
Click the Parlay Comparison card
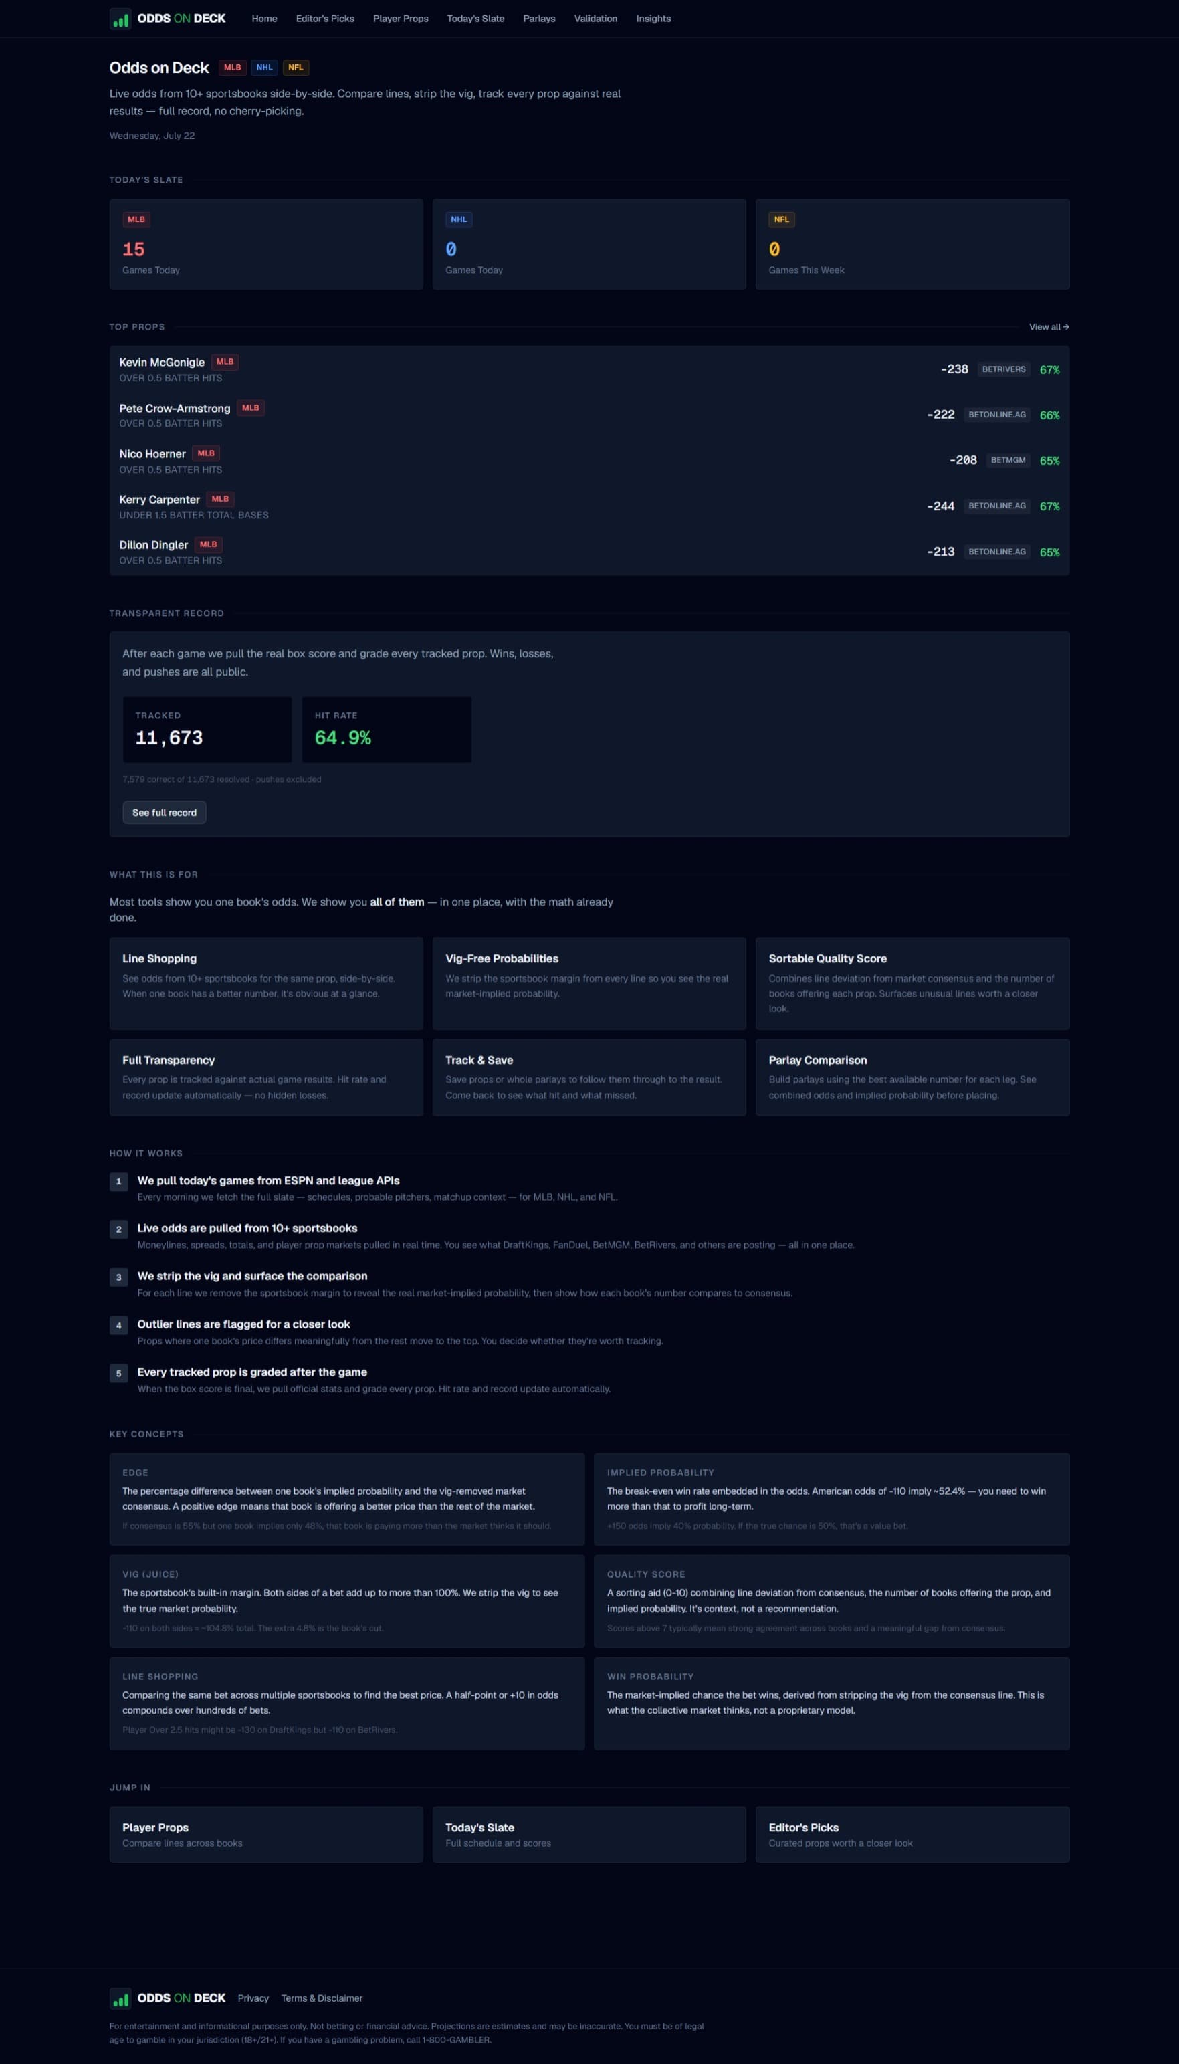coord(913,1077)
